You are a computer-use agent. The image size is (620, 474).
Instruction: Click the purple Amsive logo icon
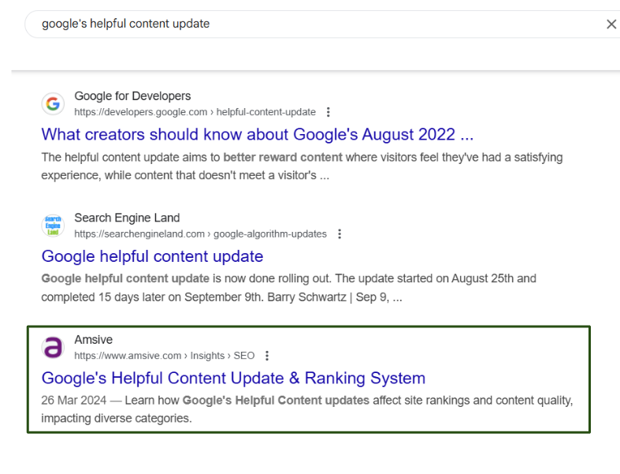[x=53, y=347]
